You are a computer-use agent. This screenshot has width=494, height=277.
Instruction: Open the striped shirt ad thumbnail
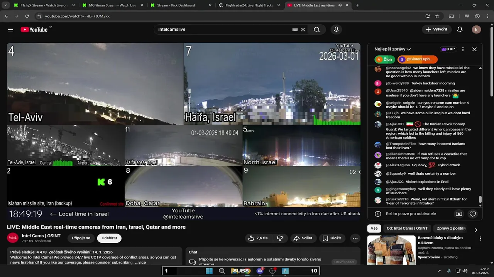(x=391, y=250)
